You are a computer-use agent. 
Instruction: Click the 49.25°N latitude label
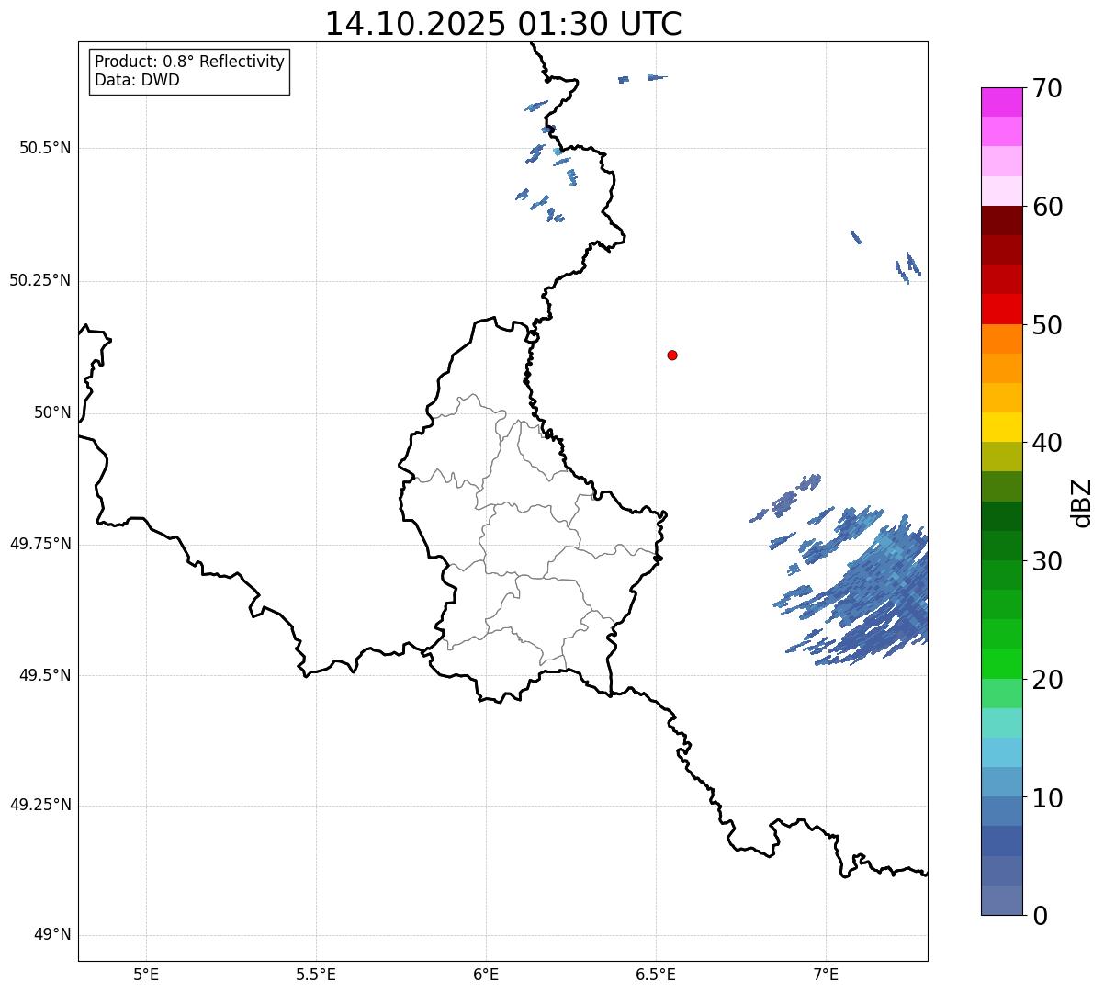click(x=40, y=806)
